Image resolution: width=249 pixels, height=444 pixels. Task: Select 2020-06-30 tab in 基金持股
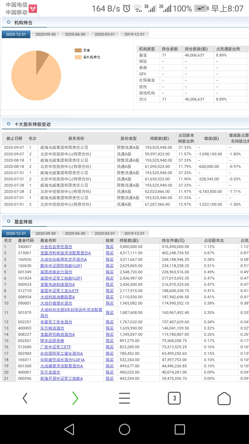(x=75, y=233)
